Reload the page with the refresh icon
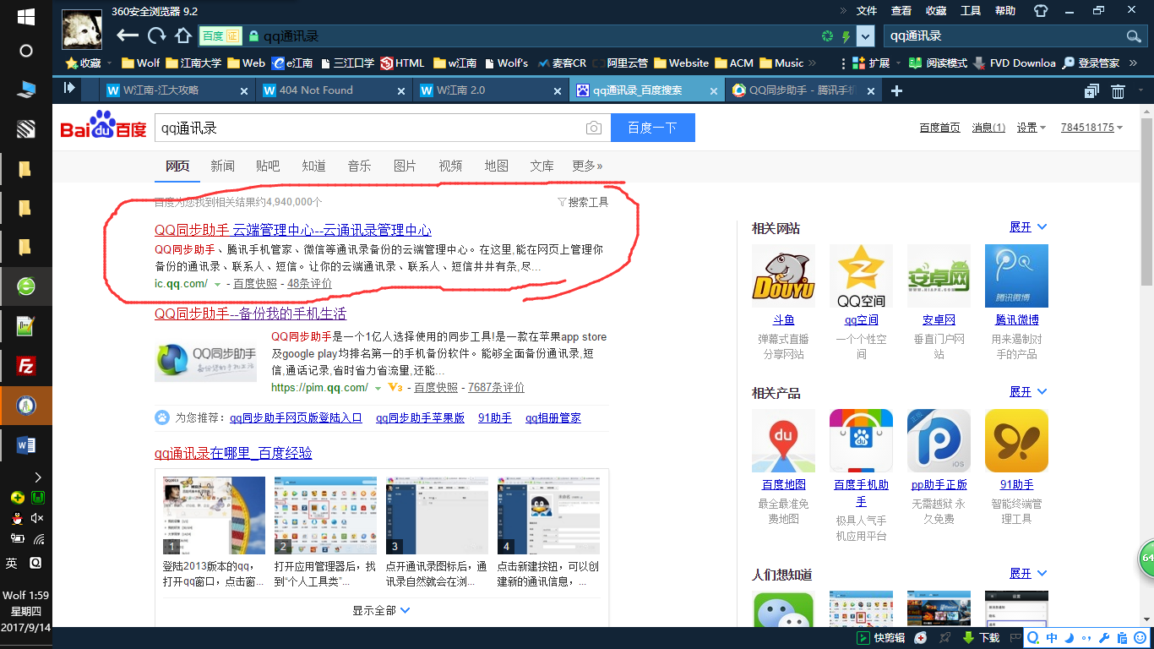The image size is (1154, 649). pos(156,35)
